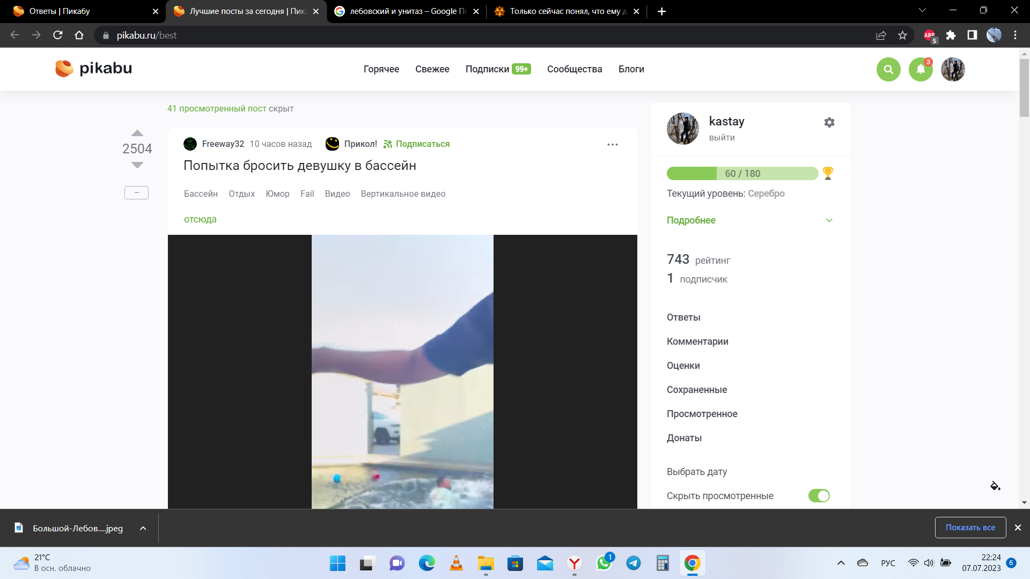Collapse post with minus button
This screenshot has width=1030, height=579.
tap(136, 192)
